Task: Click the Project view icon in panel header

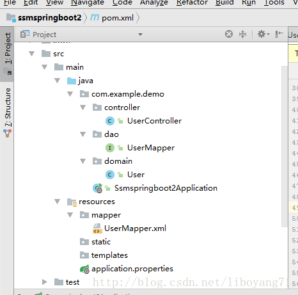Action: coord(25,34)
